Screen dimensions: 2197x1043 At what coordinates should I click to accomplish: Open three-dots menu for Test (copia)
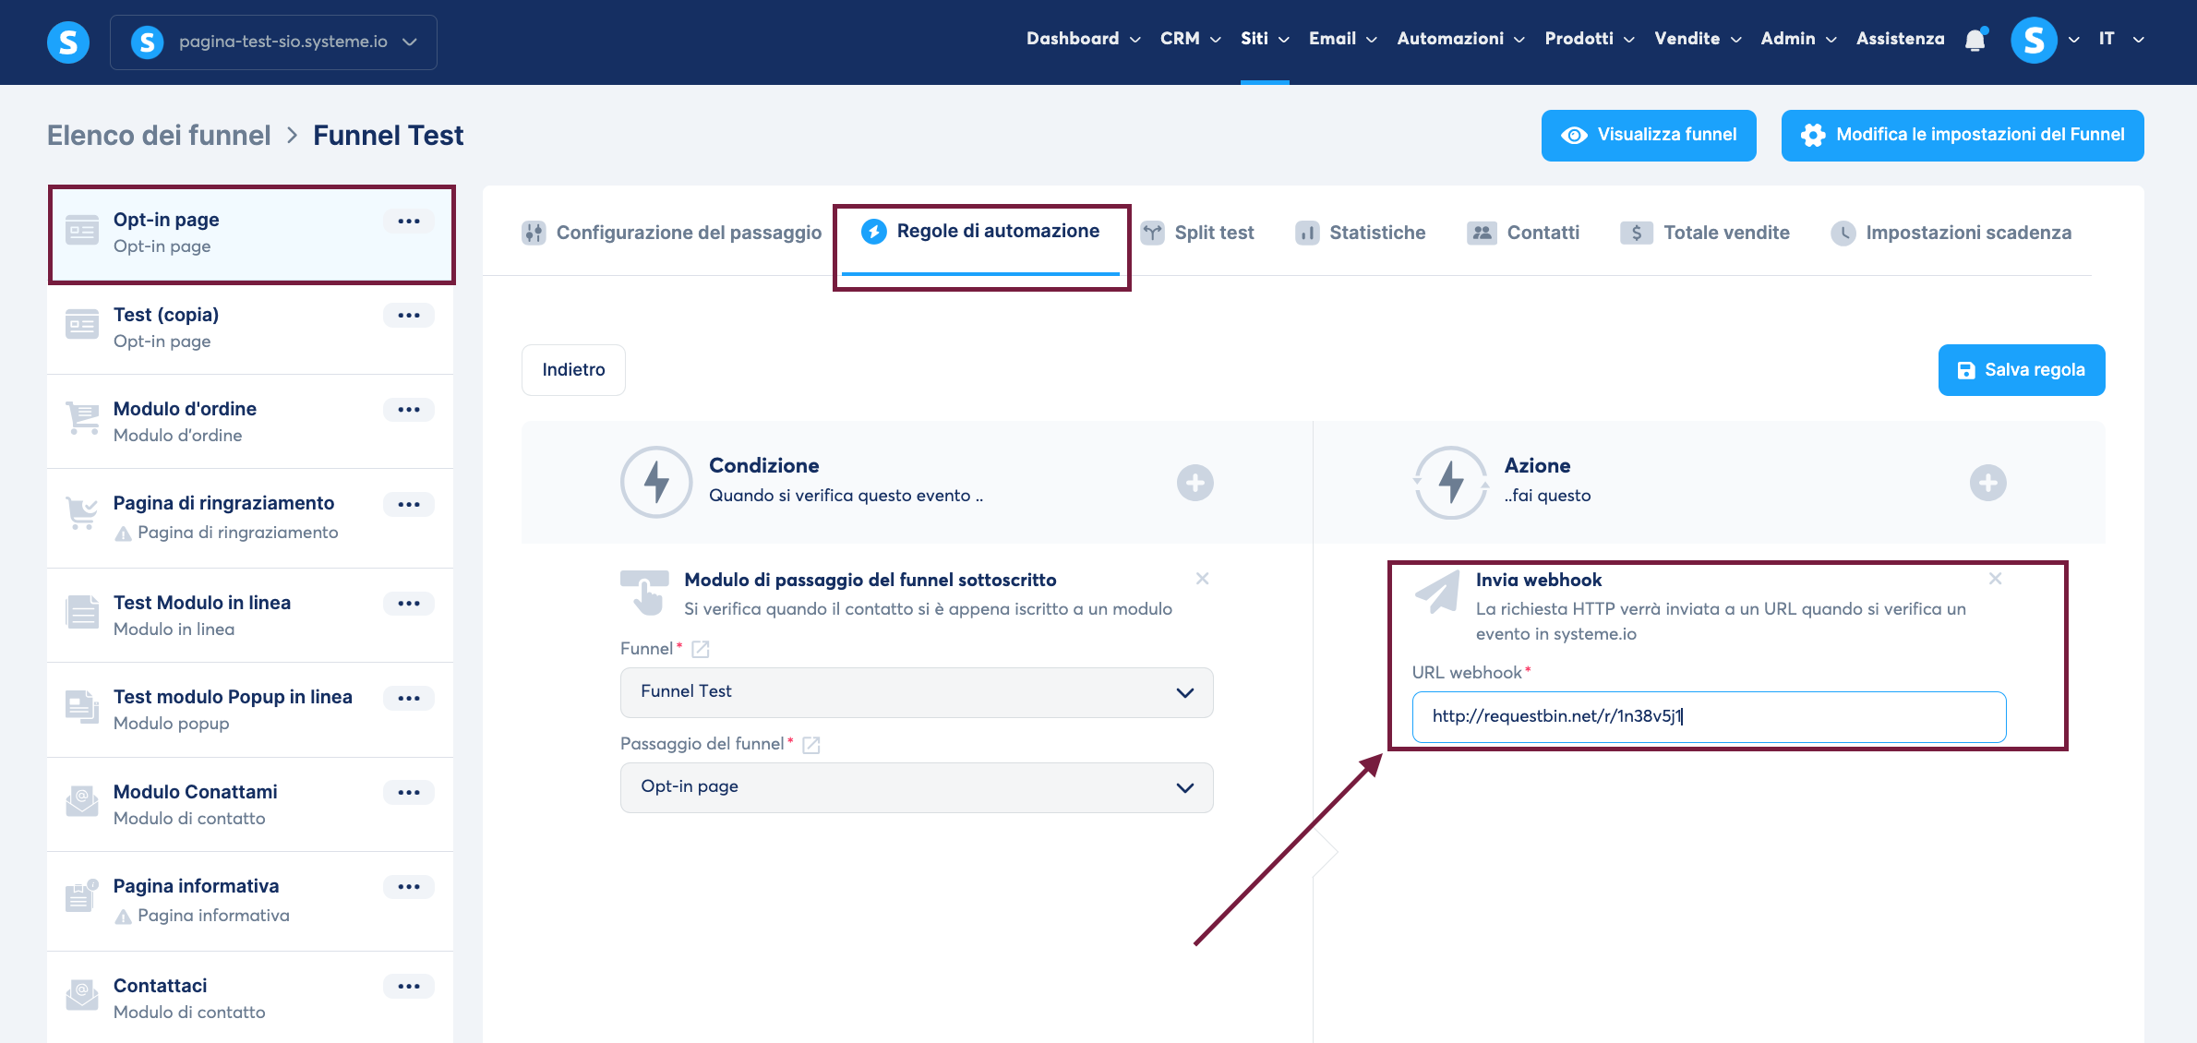click(x=408, y=316)
